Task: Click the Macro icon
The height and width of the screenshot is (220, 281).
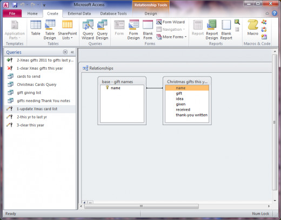Action: pyautogui.click(x=253, y=28)
